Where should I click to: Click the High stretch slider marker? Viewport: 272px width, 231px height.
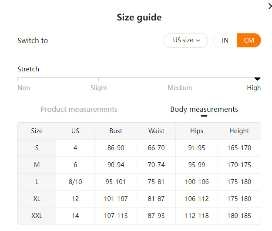click(257, 79)
